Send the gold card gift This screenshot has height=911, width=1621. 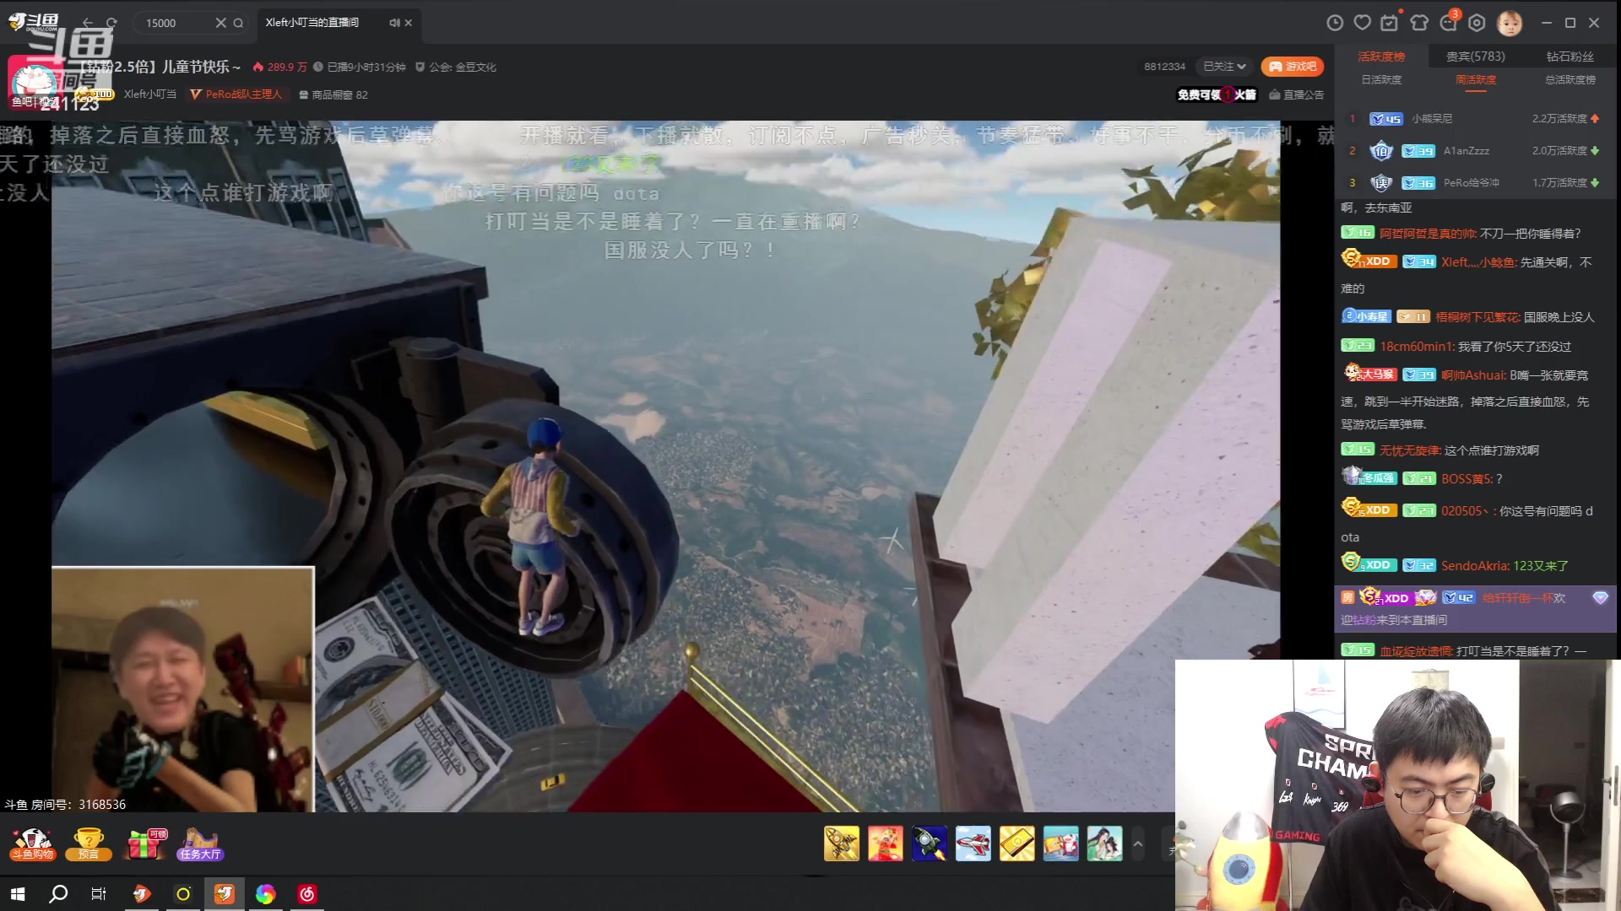(1017, 844)
